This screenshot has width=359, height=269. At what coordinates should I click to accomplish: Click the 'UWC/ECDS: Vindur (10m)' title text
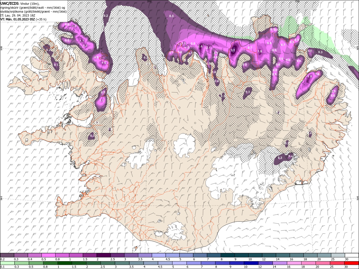[20, 3]
